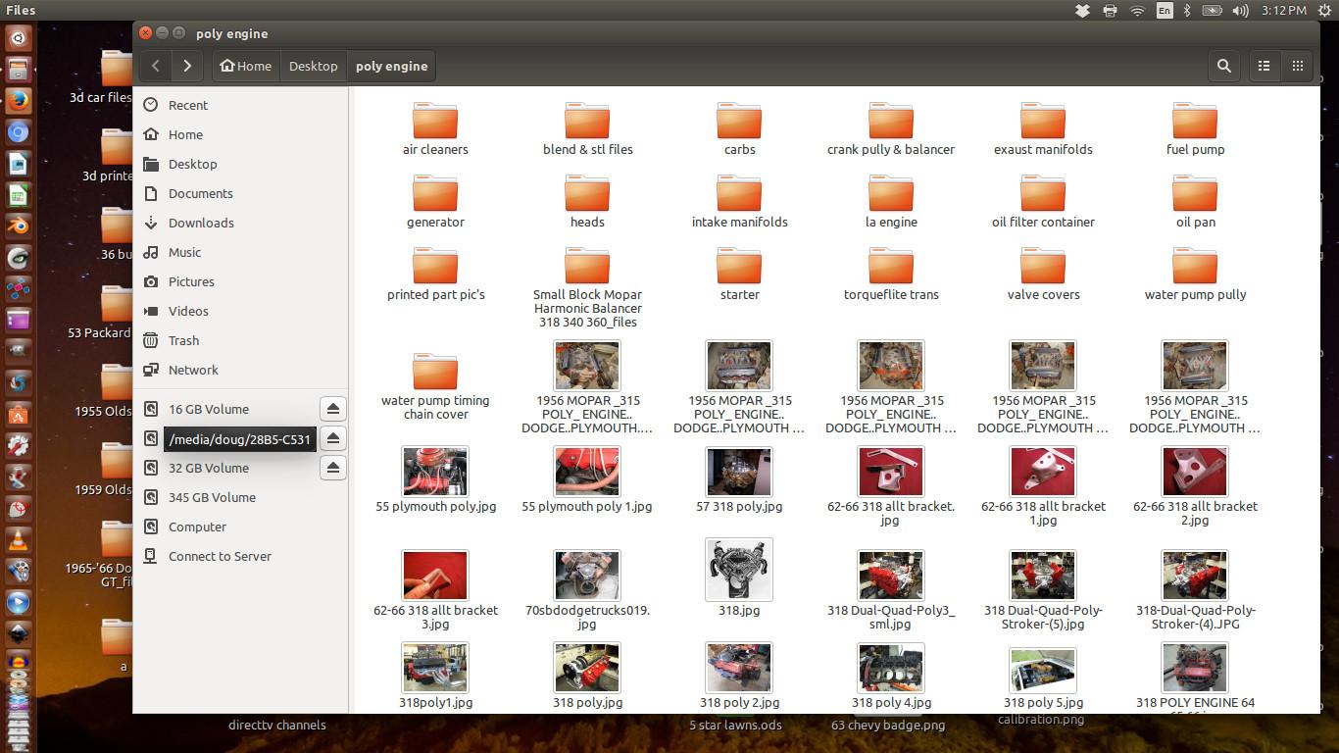Screen dimensions: 1339x753
Task: Expand the Wi-Fi network indicator menu
Action: click(x=1137, y=11)
